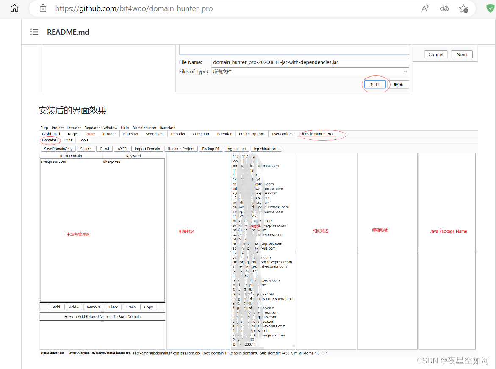Click the Keyword column header
The image size is (496, 369).
(x=133, y=156)
